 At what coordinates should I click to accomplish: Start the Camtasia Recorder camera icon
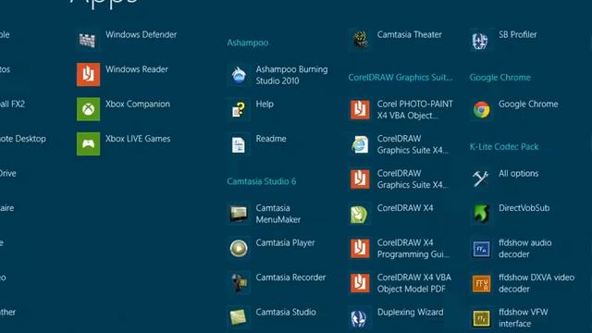(239, 283)
